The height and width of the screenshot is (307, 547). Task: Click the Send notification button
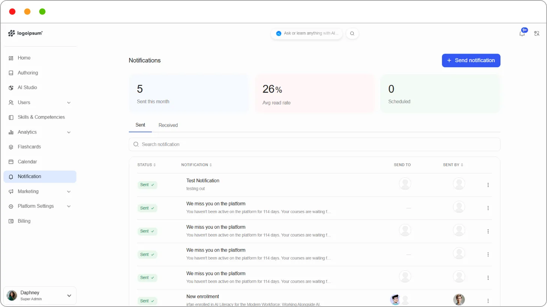coord(471,60)
